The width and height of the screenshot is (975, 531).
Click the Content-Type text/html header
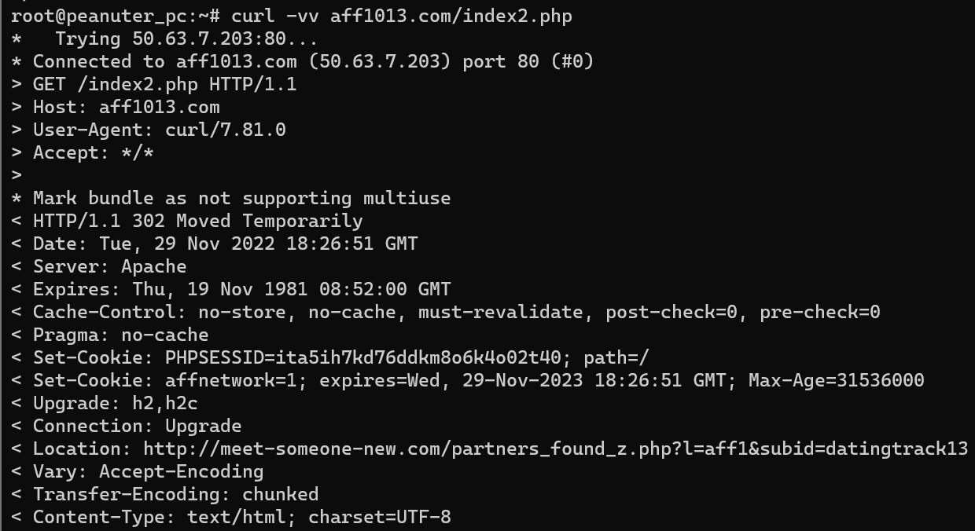click(241, 517)
